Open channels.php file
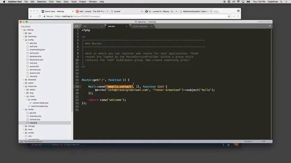Viewport: 291px width, 163px height. tap(35, 116)
